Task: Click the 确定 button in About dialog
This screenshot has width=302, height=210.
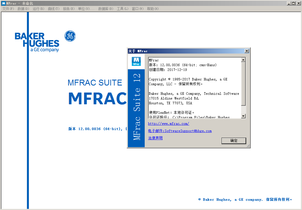Action: (x=234, y=141)
